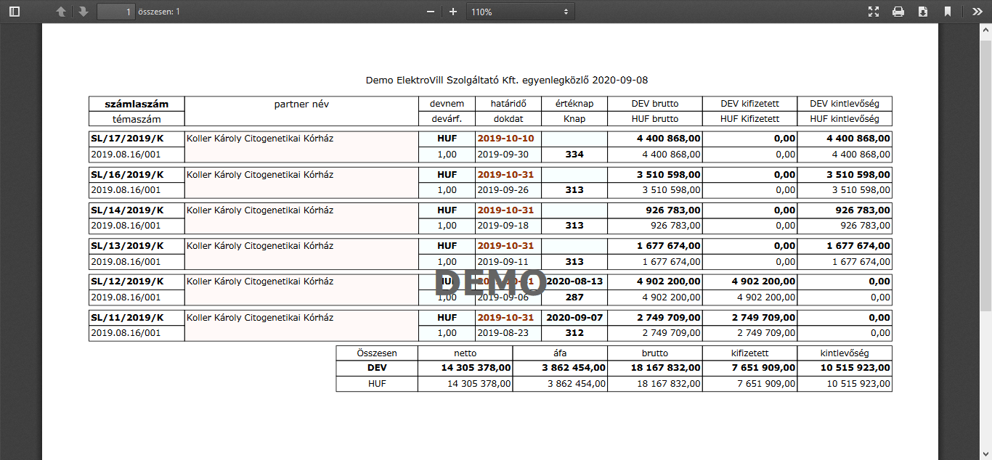This screenshot has height=460, width=992.
Task: Click the vertical scrollbar thumb
Action: [985, 174]
